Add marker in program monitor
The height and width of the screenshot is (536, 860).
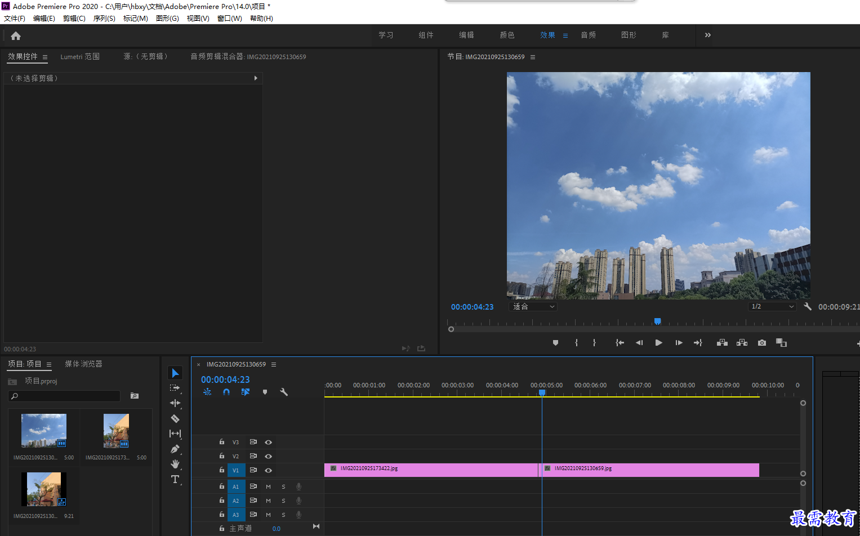[555, 342]
